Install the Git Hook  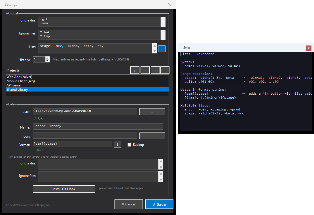coord(64,189)
